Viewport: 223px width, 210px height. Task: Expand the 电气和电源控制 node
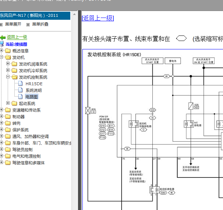pos(1,155)
